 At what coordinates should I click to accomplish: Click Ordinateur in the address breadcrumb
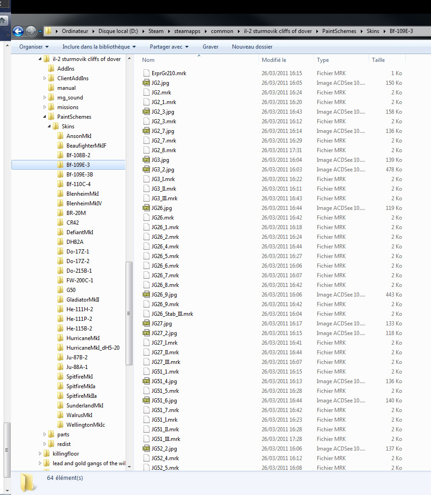pos(75,31)
